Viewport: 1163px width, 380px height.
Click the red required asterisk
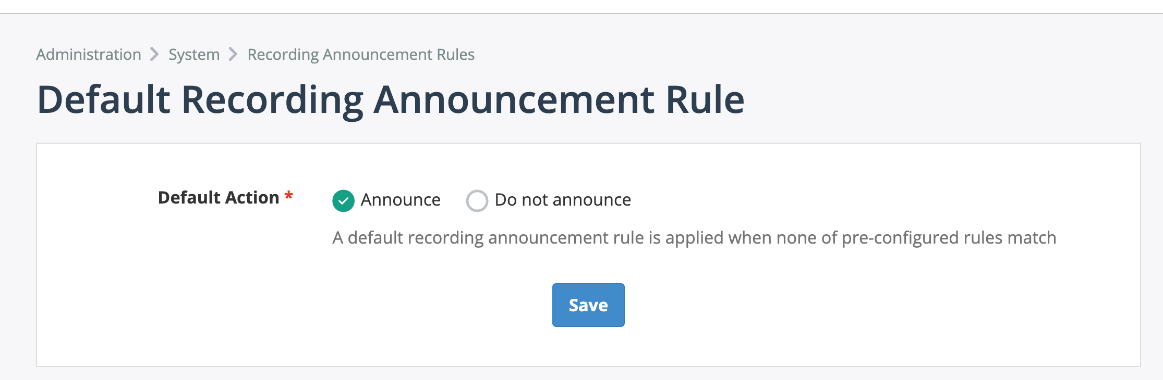pyautogui.click(x=288, y=197)
